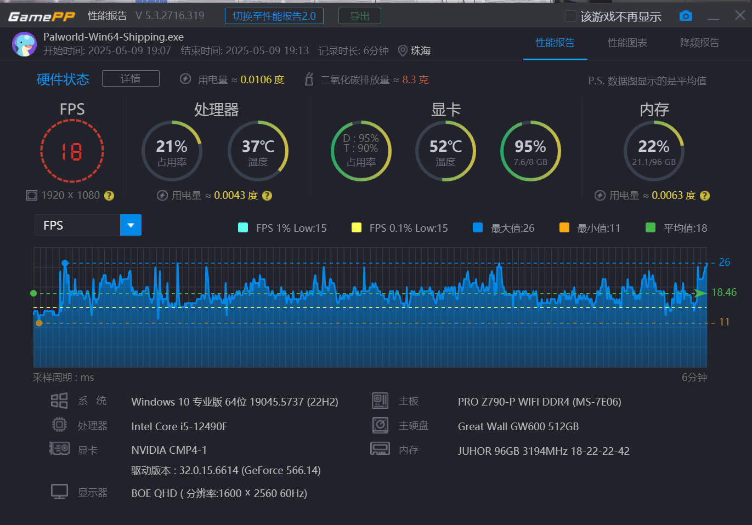752x525 pixels.
Task: Click the 95% 7.6/8 GB VRAM gauge
Action: tap(530, 151)
